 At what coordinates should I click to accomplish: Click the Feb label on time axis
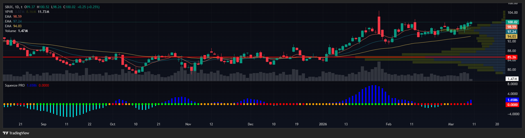pos(389,124)
